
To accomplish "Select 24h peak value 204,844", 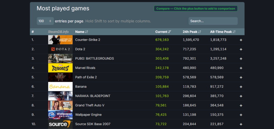I will [189, 124].
